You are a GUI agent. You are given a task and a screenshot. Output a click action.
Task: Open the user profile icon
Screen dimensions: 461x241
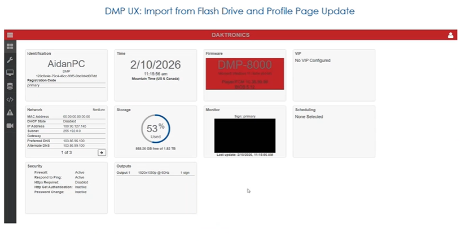pyautogui.click(x=450, y=35)
